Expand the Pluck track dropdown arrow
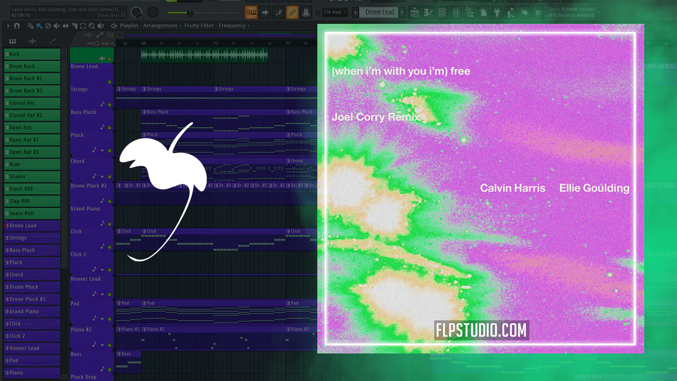The width and height of the screenshot is (677, 381). pyautogui.click(x=102, y=150)
